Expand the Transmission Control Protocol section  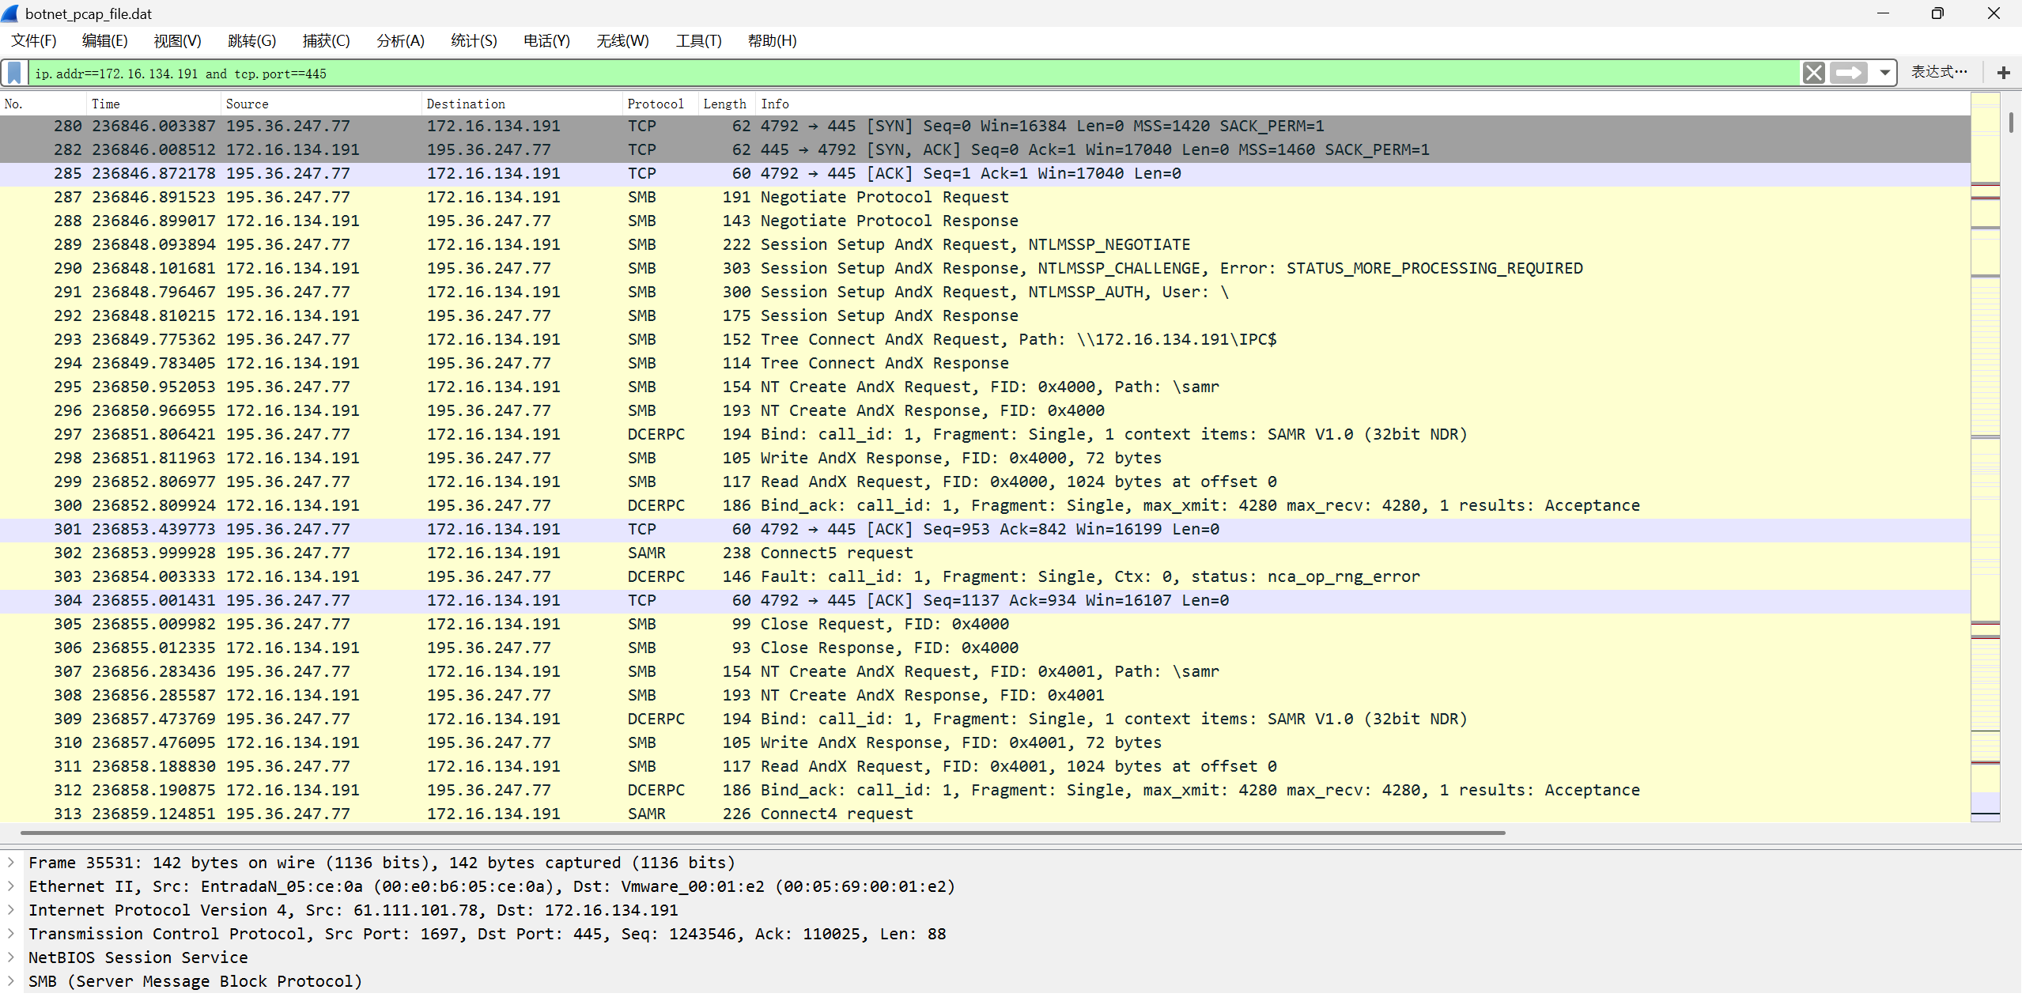(11, 934)
